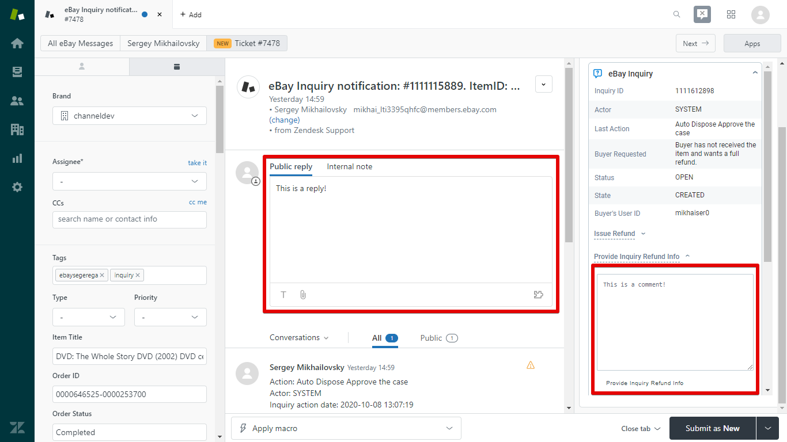
Task: Click the take it link
Action: [197, 163]
